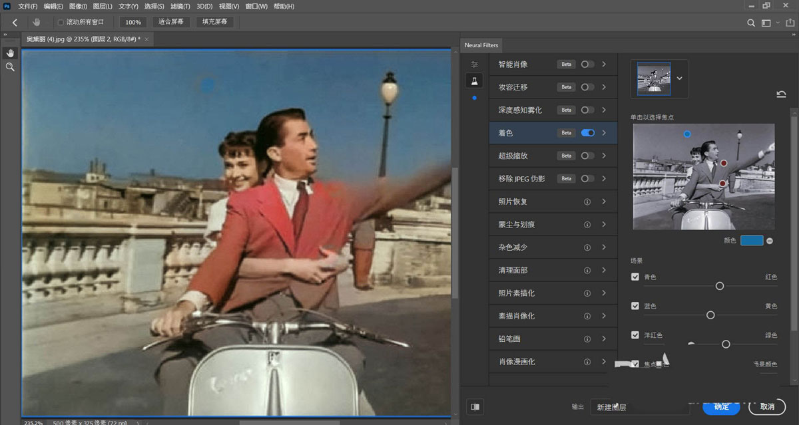The image size is (799, 425).
Task: Uncheck the 青色 scene checkbox
Action: coord(635,277)
